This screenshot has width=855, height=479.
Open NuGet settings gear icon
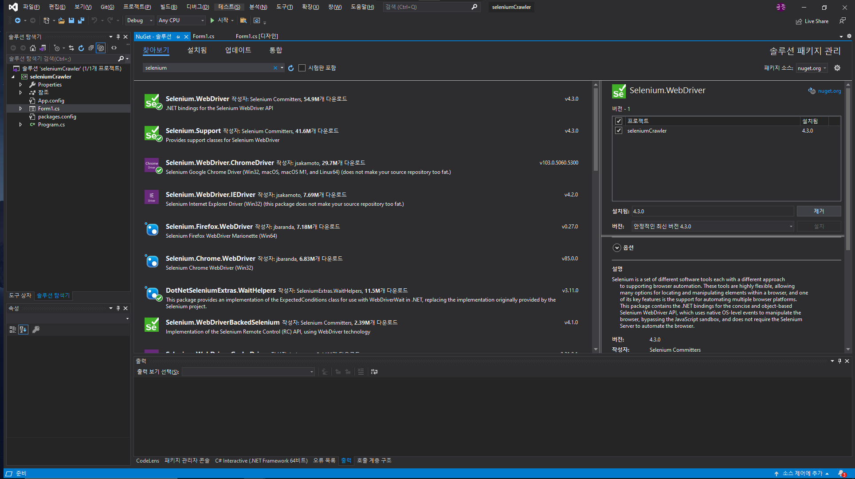[837, 68]
